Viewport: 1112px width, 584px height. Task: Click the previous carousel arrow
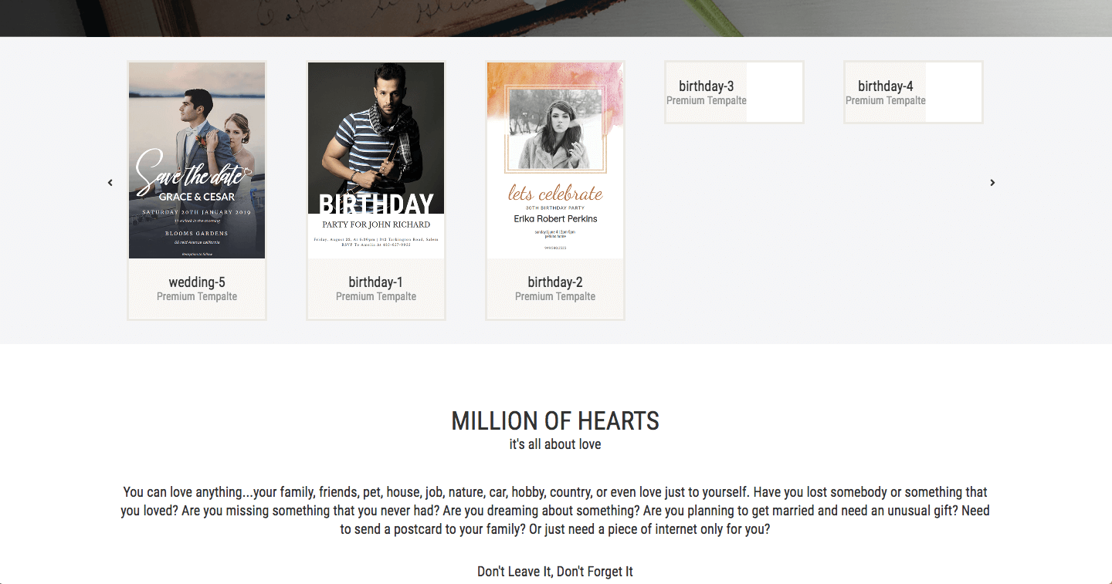pos(110,183)
